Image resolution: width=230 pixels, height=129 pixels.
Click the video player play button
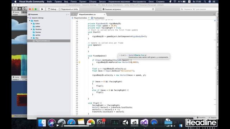point(57,125)
